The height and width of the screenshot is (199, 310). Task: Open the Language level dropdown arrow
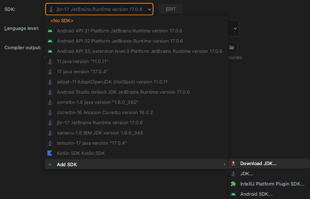click(x=235, y=28)
